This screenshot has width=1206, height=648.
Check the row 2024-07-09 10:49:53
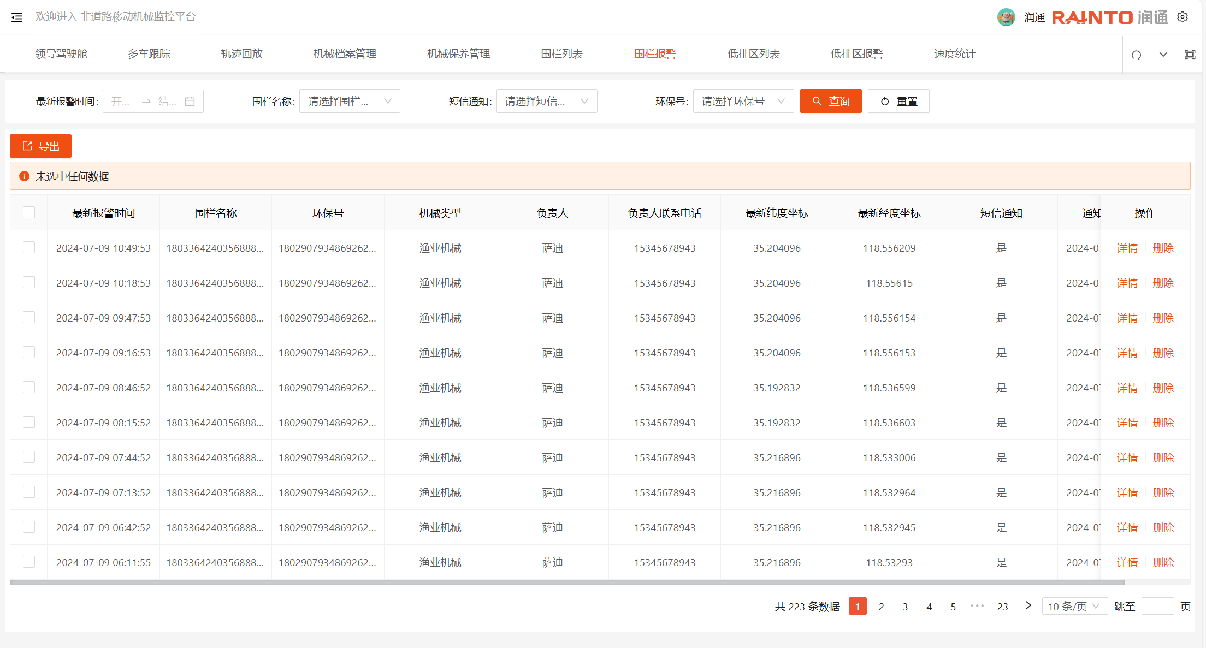pos(29,247)
